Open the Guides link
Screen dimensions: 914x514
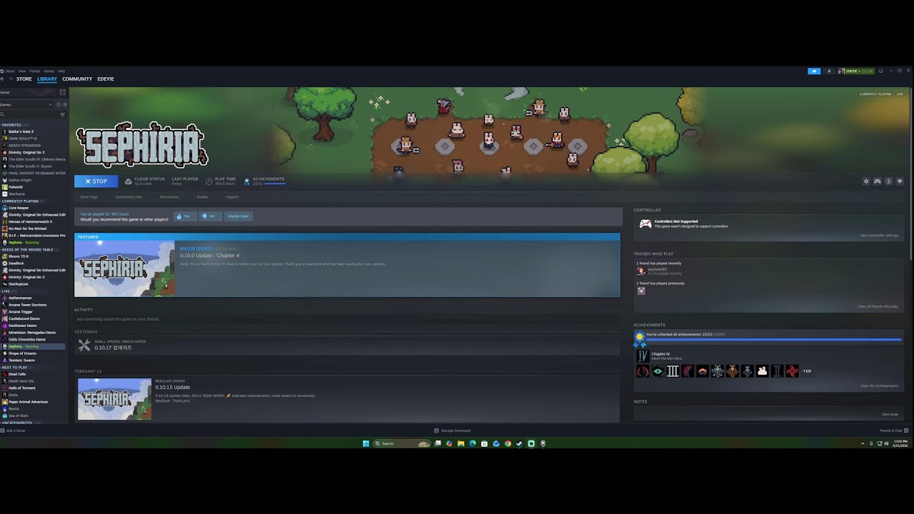click(203, 197)
